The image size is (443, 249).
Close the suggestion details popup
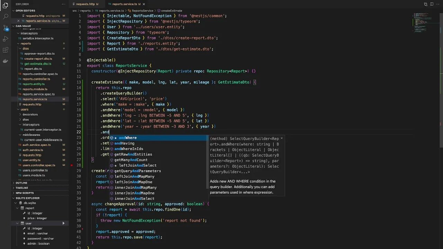(281, 138)
